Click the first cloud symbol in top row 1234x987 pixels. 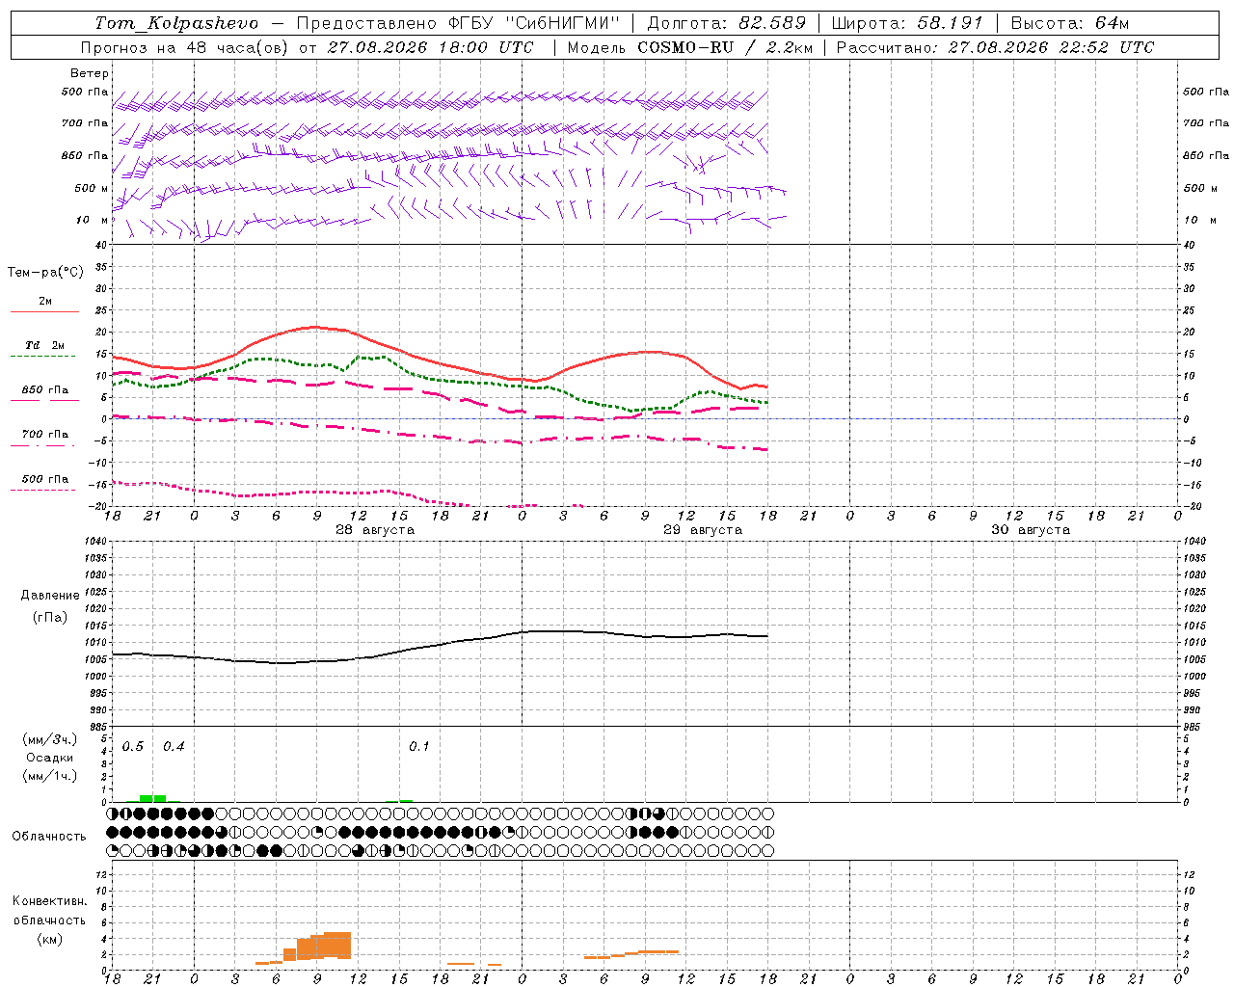(112, 814)
